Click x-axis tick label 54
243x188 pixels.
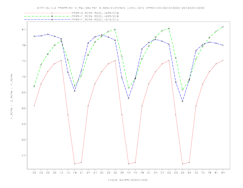pyautogui.click(x=156, y=173)
